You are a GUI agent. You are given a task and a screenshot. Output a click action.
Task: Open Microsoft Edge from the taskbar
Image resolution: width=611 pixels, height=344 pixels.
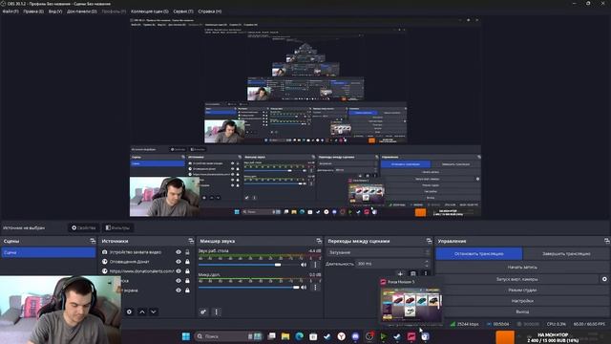coord(299,336)
